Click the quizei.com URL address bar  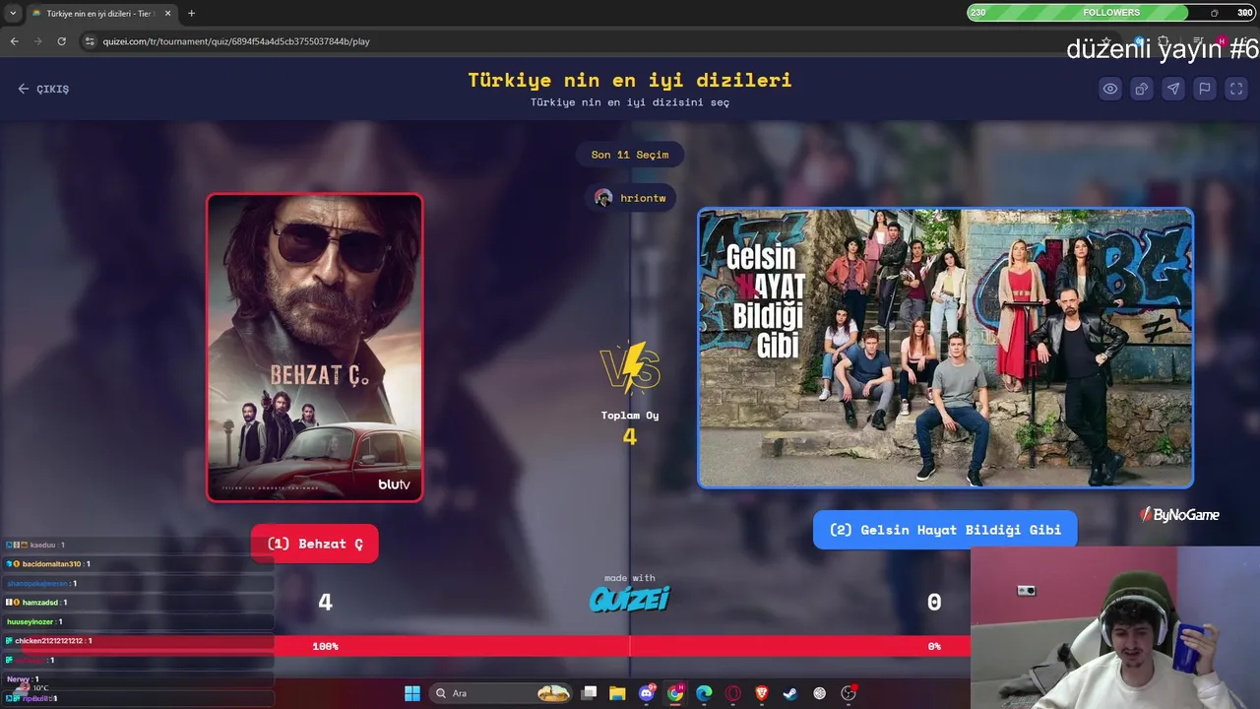[236, 41]
